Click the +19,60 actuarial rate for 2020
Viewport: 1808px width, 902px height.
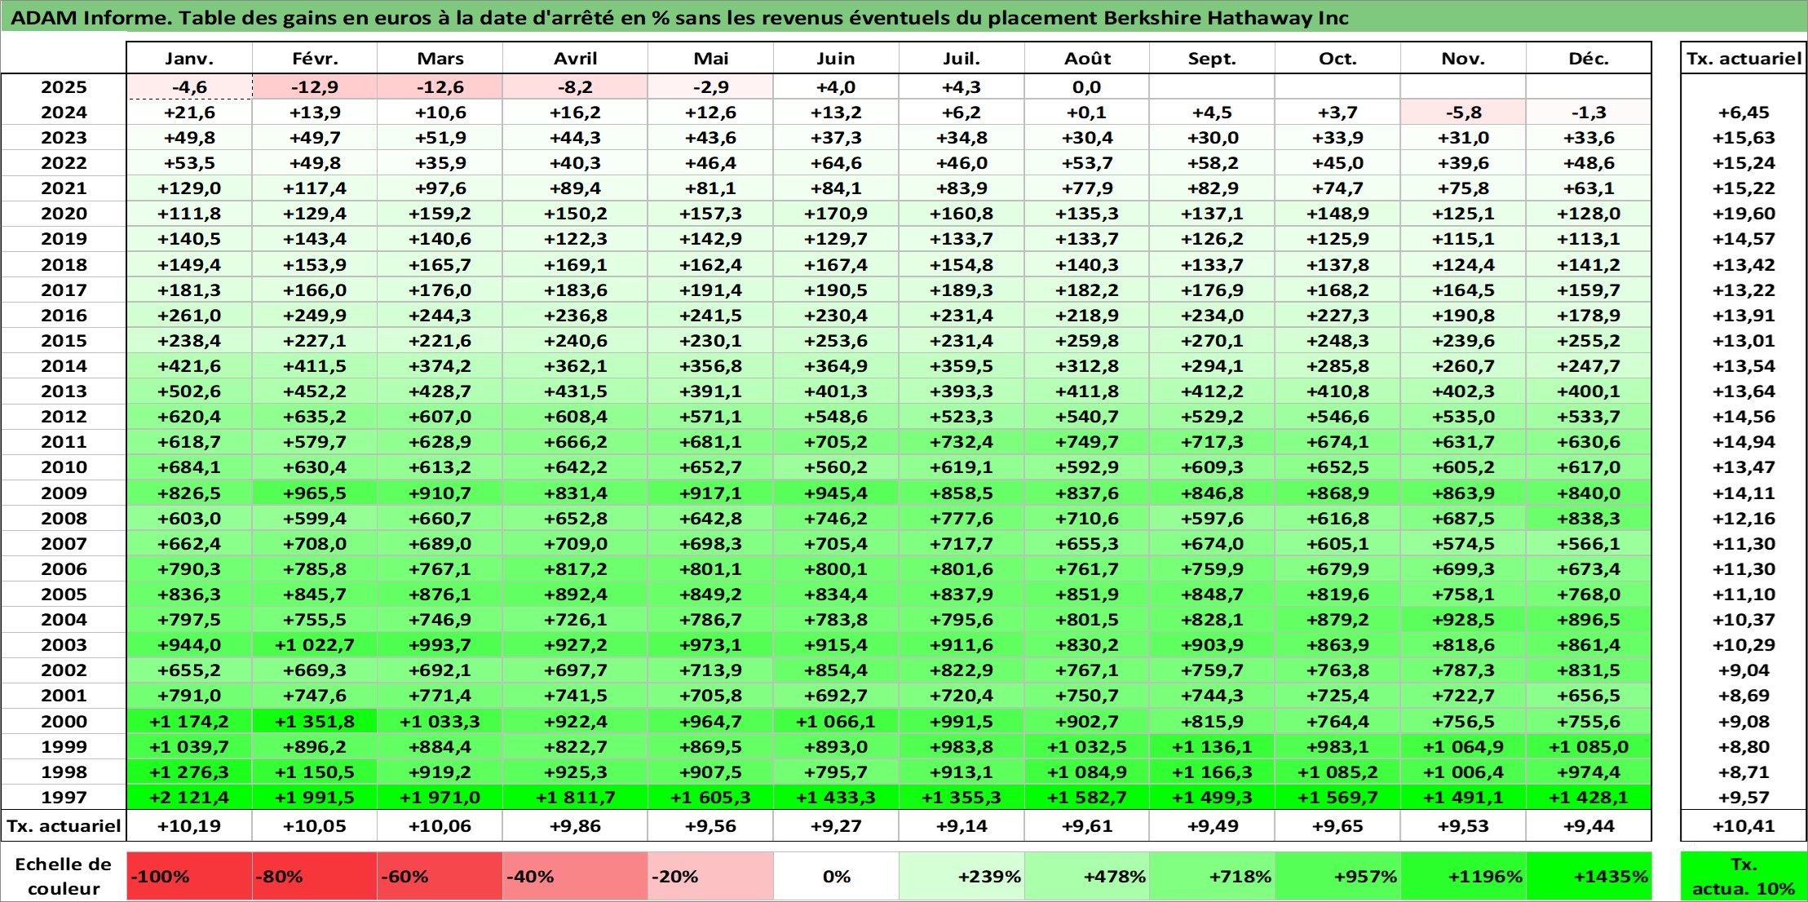coord(1744,214)
